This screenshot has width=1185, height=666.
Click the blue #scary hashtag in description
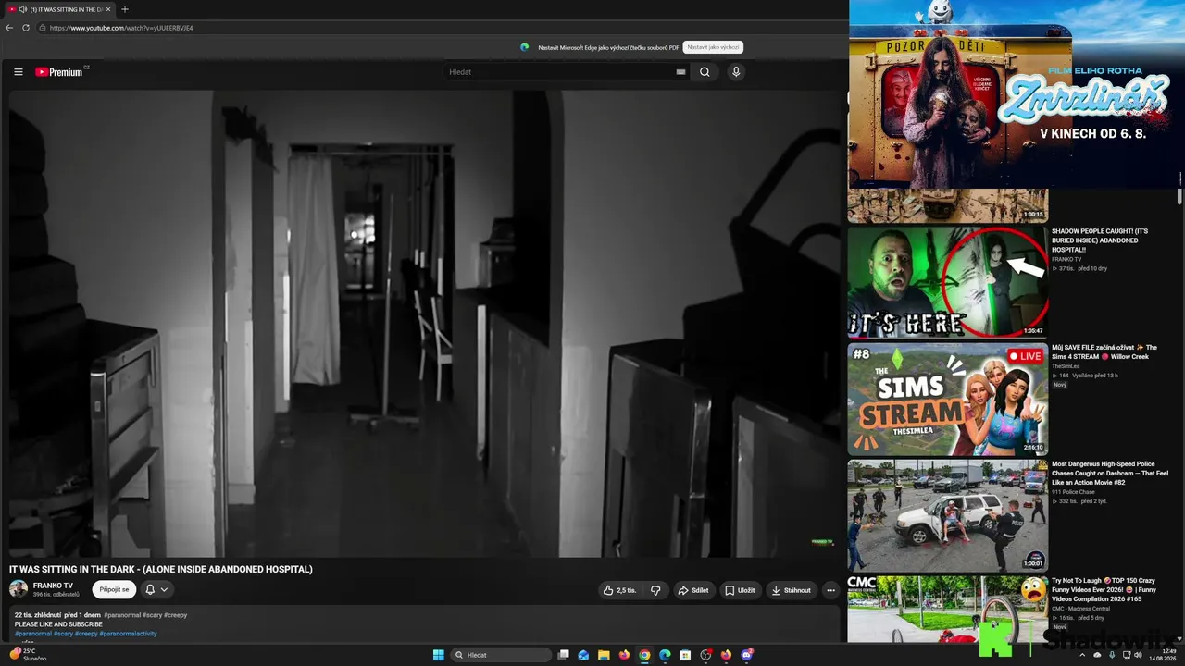pos(63,634)
